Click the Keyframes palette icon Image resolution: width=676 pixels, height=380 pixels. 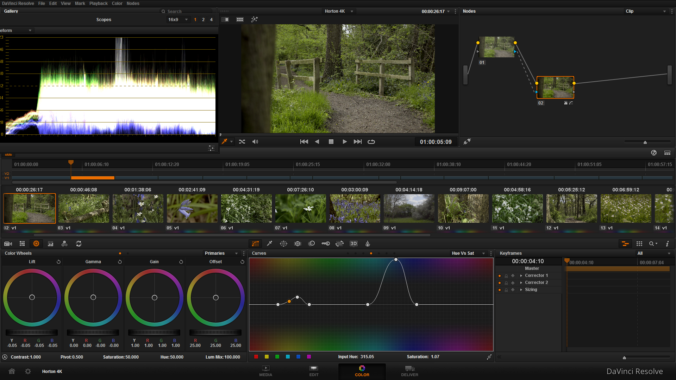(625, 243)
